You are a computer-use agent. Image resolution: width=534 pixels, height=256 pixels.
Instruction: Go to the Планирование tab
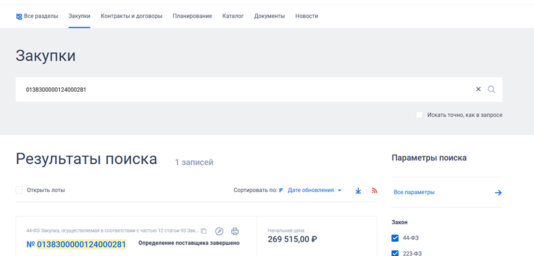coord(192,16)
